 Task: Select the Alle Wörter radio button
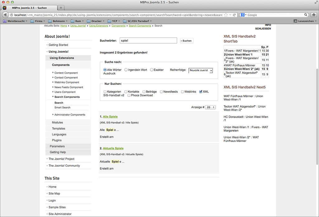pos(105,70)
